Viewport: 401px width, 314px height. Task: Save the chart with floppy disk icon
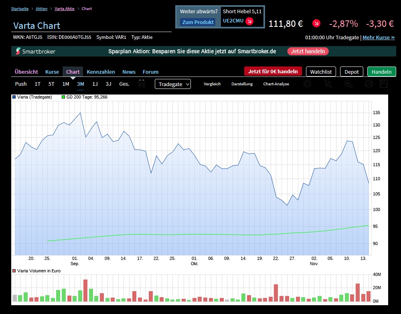pos(384,84)
